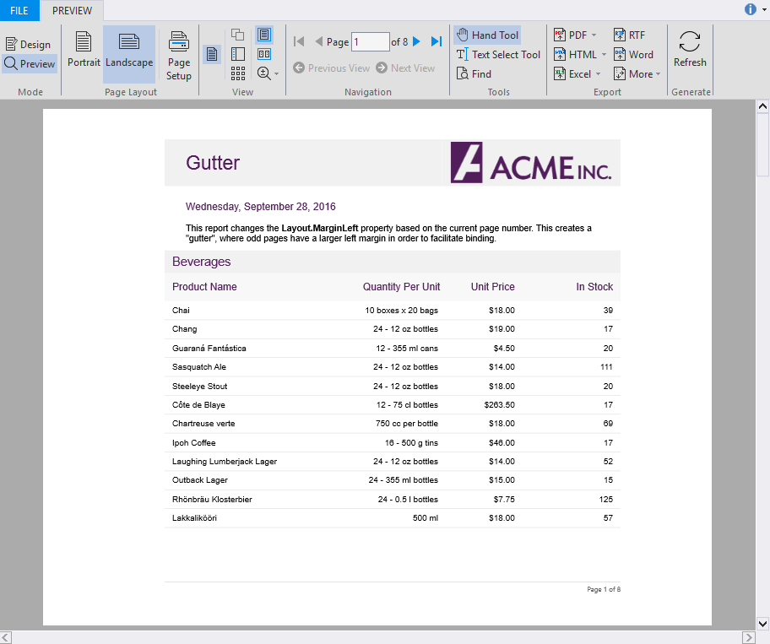Select the PREVIEW ribbon tab
Screen dimensions: 770x644
point(72,10)
